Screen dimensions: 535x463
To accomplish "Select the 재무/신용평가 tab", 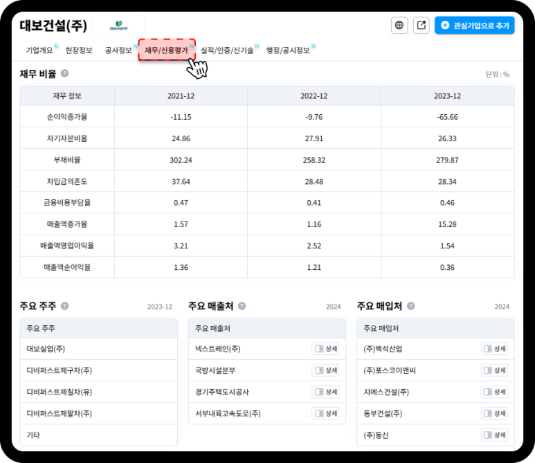I will tap(167, 50).
